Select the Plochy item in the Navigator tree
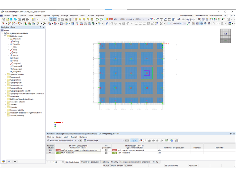236x177 pixels. 16,55
